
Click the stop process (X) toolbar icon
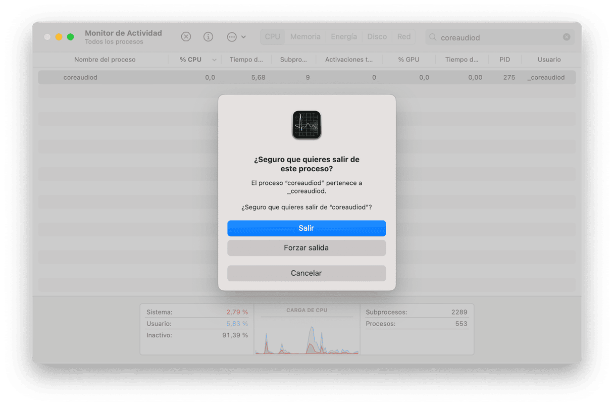tap(186, 37)
